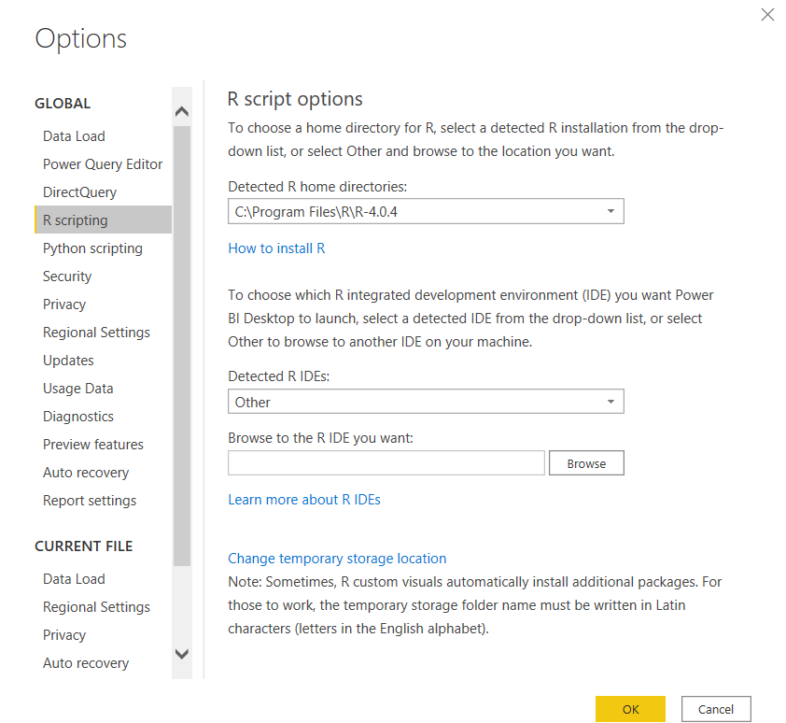Click the Detected R IDEs label

click(279, 376)
